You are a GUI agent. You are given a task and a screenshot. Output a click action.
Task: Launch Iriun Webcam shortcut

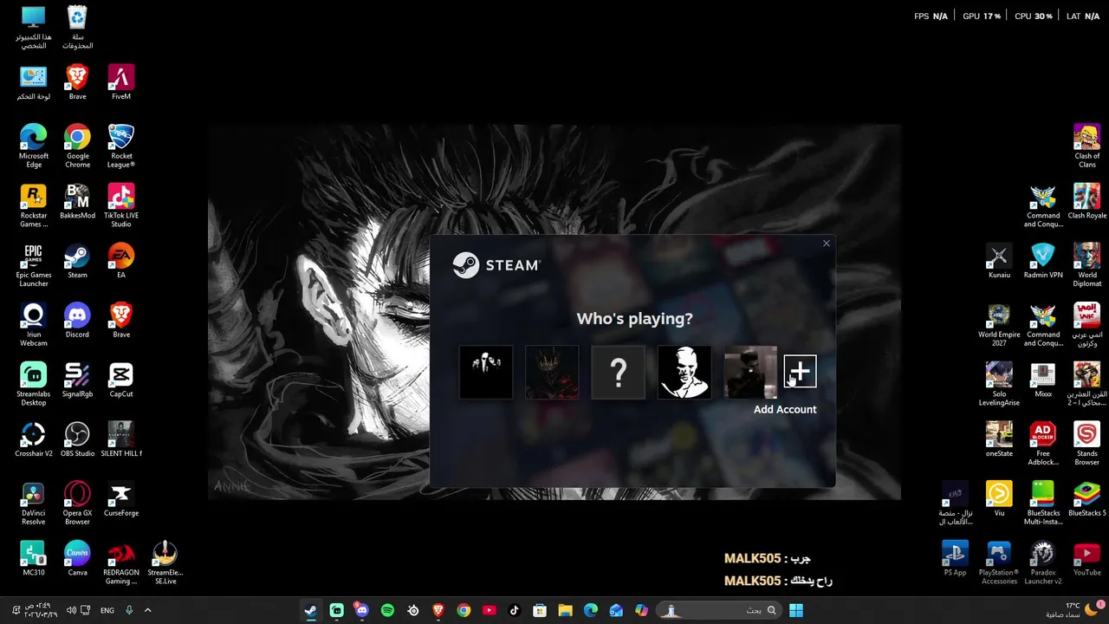tap(34, 324)
